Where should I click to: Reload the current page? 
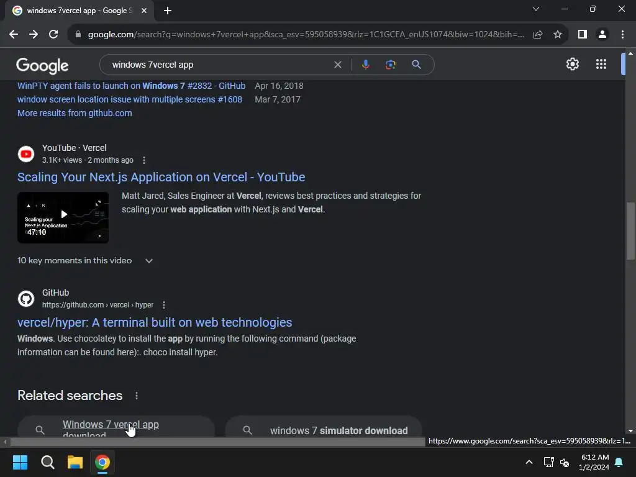pyautogui.click(x=53, y=35)
